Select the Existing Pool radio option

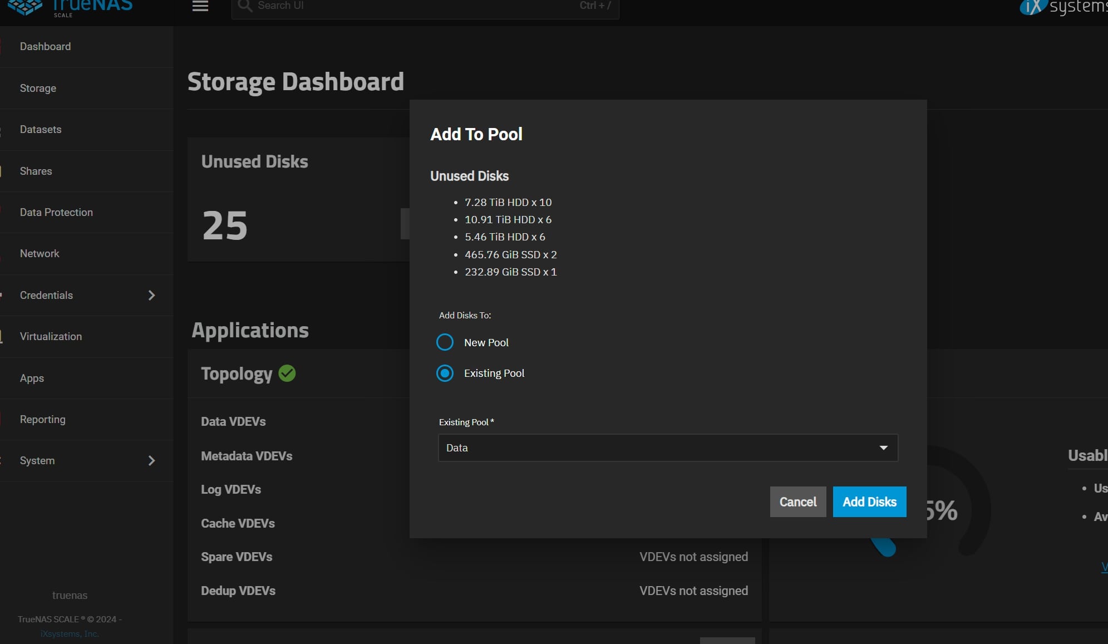pos(445,373)
